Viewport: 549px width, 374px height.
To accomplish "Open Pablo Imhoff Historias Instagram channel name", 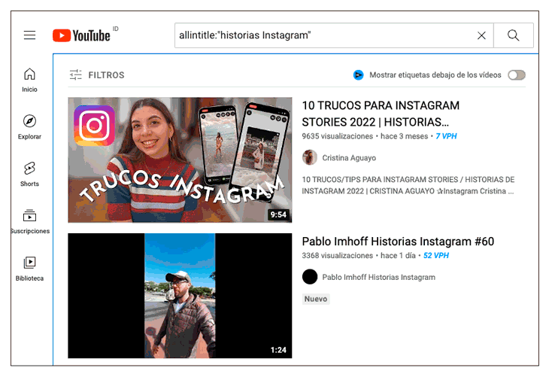I will [378, 278].
